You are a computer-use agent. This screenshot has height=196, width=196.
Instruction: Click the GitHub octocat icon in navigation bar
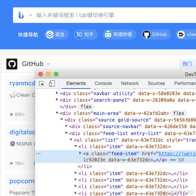click(x=147, y=35)
